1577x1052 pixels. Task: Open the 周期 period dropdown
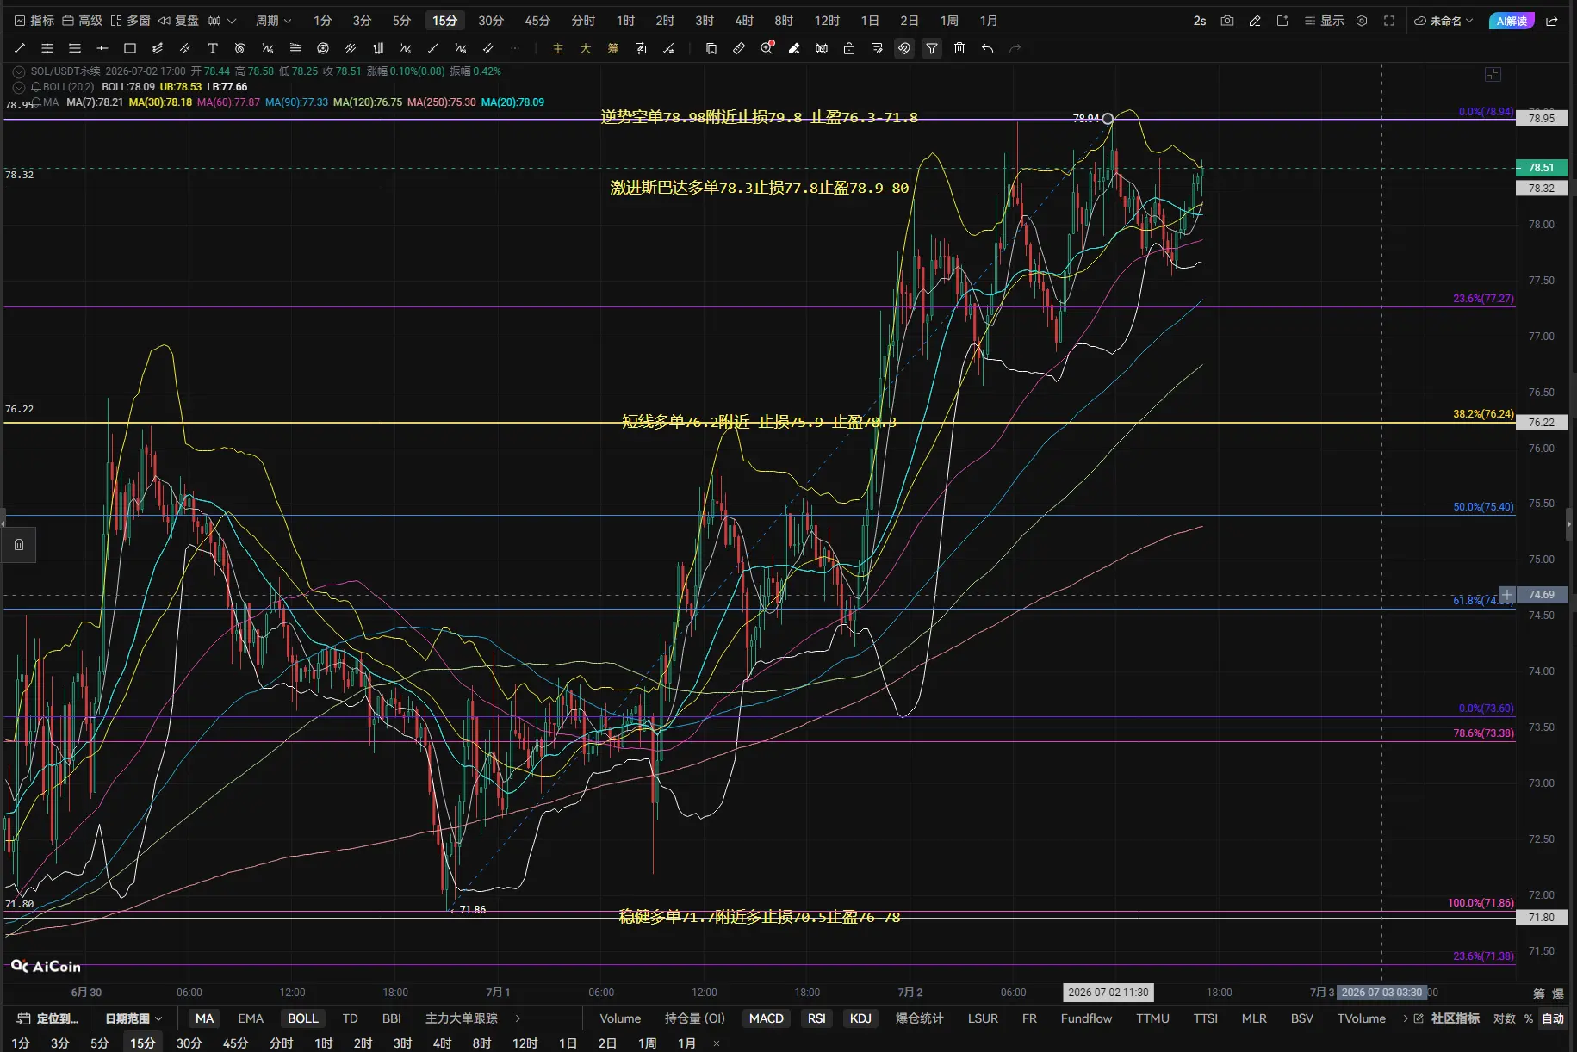tap(273, 21)
